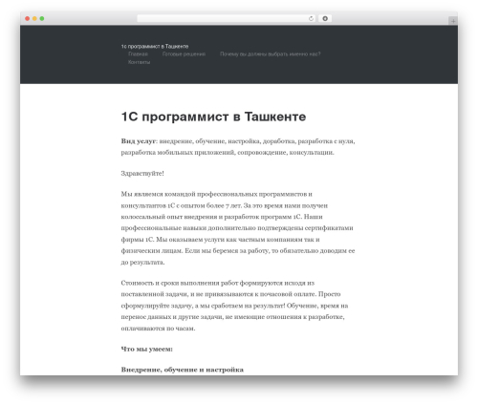478x404 pixels.
Task: Click the yellow minimize window button
Action: click(x=34, y=19)
